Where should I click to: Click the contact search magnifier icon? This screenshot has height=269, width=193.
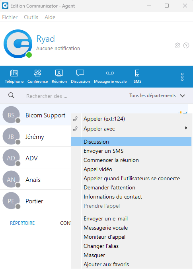click(11, 96)
